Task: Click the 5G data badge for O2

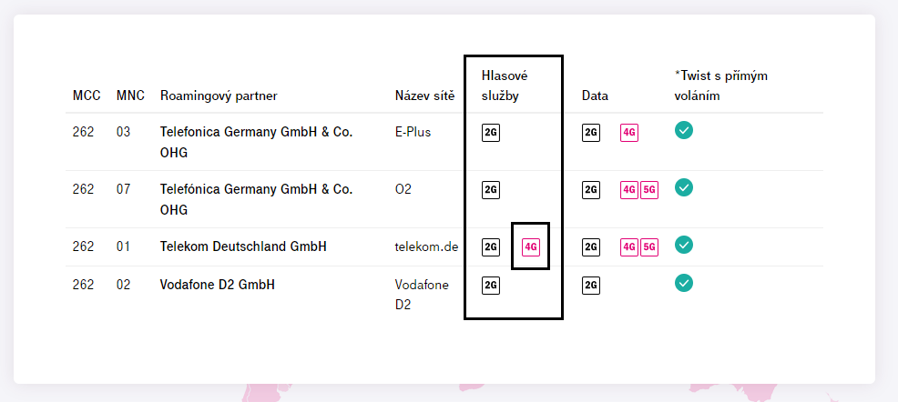Action: click(x=649, y=190)
